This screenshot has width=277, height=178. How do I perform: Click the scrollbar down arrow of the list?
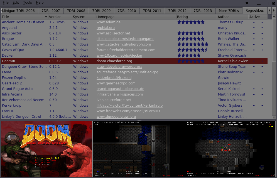pyautogui.click(x=274, y=117)
